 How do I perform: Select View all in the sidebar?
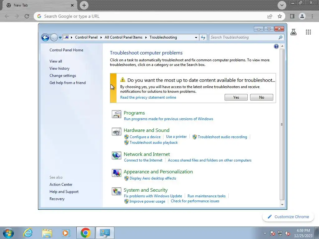pos(56,61)
